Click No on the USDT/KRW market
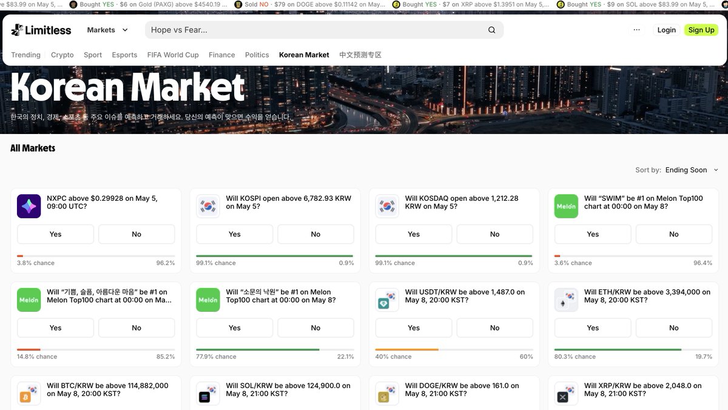Screen dimensions: 728x410 (495, 328)
